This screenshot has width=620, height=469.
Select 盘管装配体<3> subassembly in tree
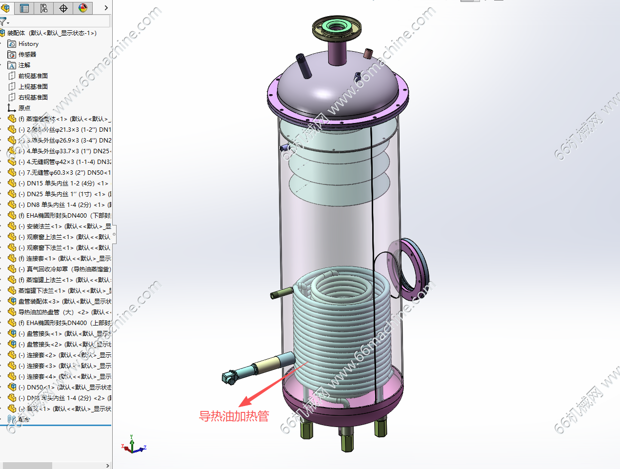39,302
